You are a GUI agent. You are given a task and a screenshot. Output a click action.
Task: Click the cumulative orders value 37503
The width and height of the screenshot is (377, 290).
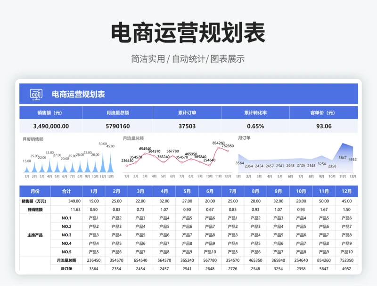187,126
